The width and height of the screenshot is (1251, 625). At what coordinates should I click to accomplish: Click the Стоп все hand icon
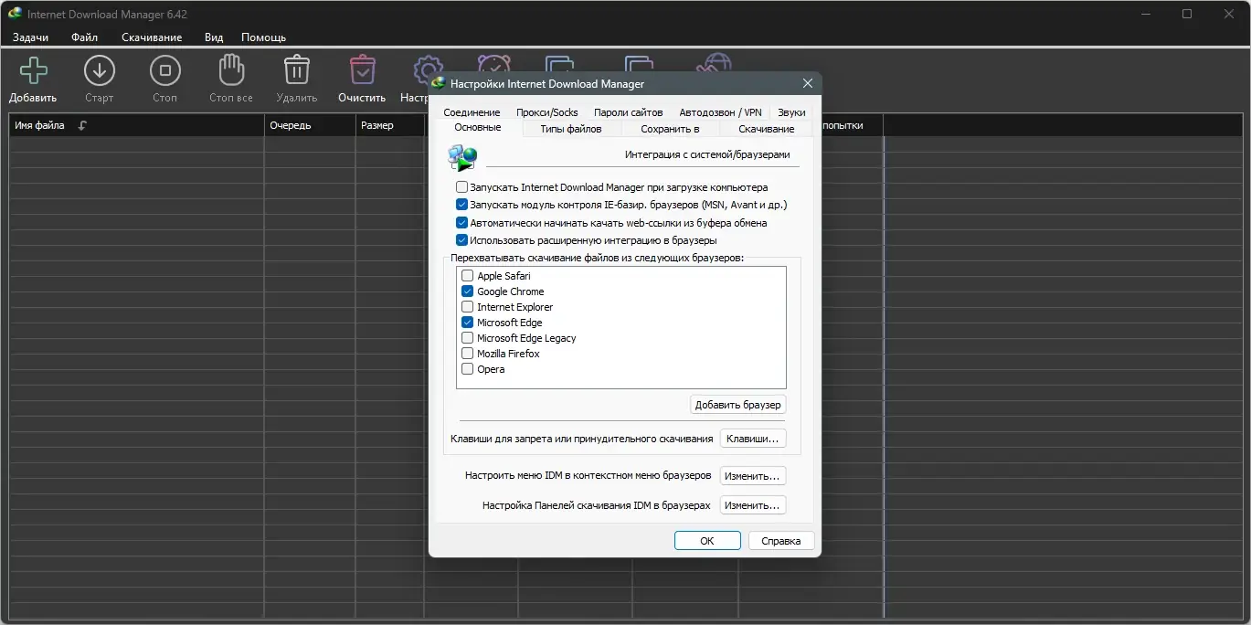[x=231, y=70]
